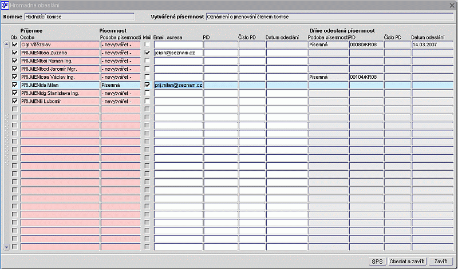Image resolution: width=458 pixels, height=269 pixels.
Task: Click the SPS button
Action: [x=377, y=262]
